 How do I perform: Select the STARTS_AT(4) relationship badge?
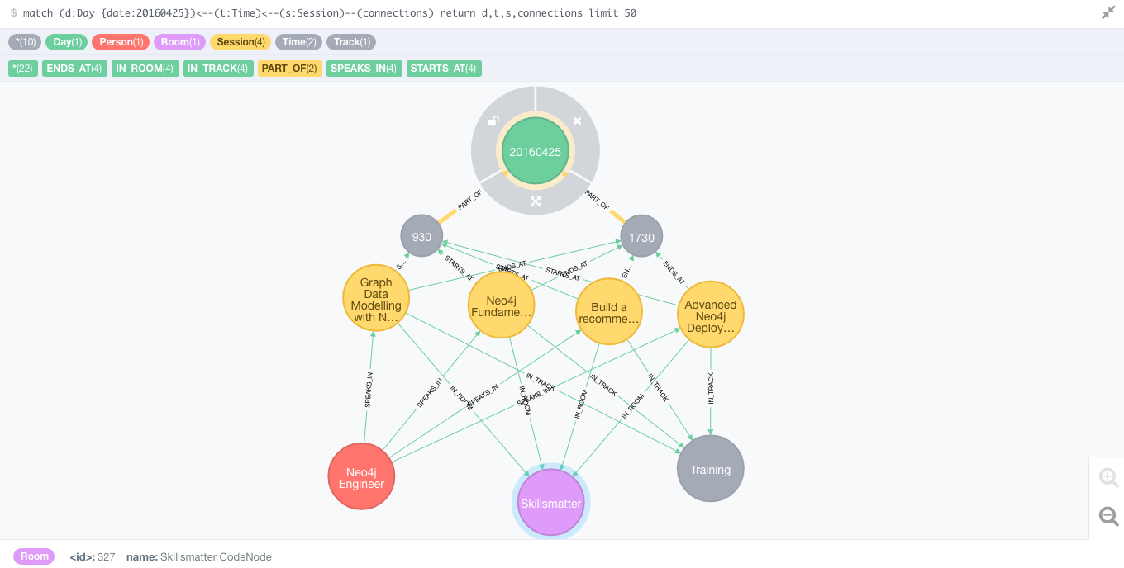click(x=444, y=69)
